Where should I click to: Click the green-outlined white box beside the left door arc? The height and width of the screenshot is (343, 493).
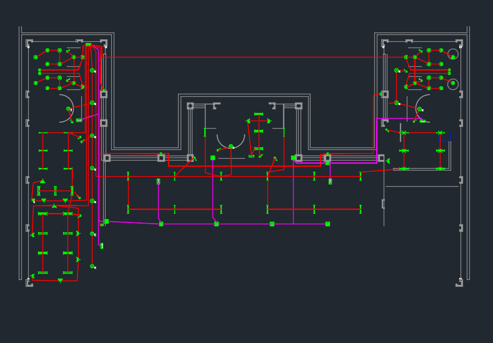click(79, 120)
